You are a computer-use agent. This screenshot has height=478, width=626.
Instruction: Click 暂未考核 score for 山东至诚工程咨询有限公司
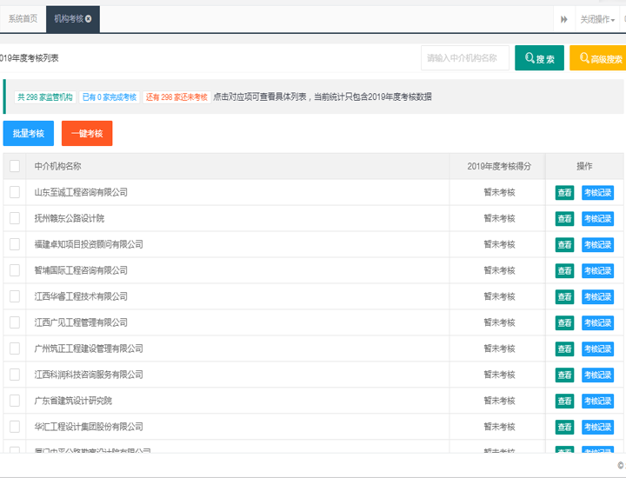click(x=499, y=192)
